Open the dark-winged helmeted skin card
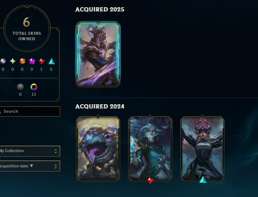 203,149
